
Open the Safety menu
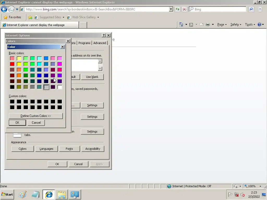click(x=236, y=25)
